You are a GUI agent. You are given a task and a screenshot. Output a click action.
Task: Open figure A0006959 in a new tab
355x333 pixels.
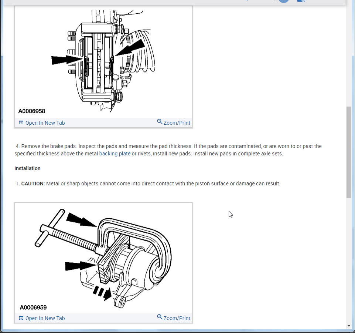42,318
